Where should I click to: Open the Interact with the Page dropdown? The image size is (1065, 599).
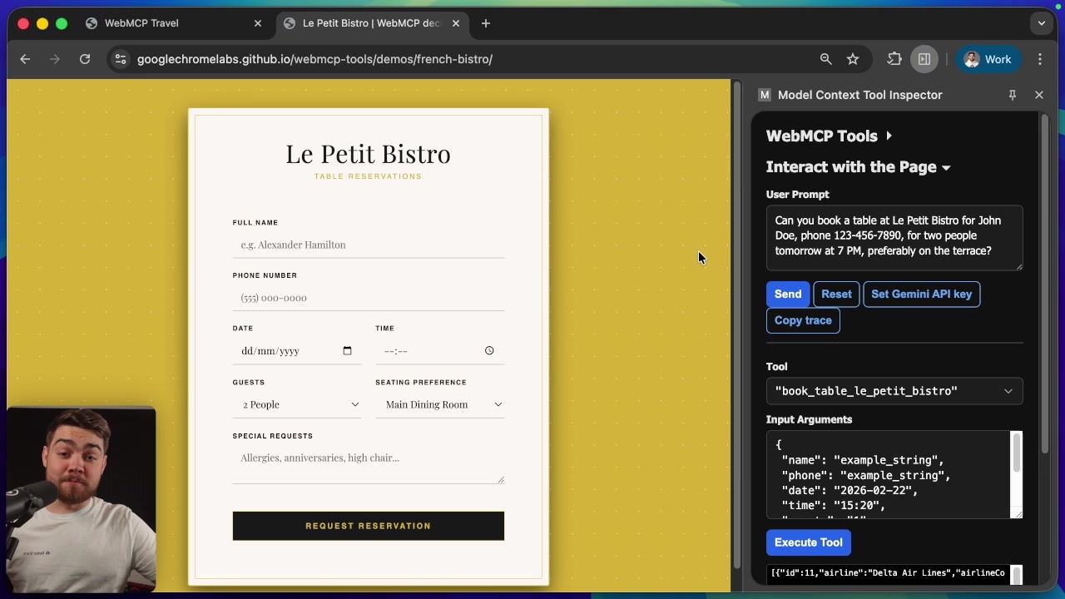click(x=946, y=167)
